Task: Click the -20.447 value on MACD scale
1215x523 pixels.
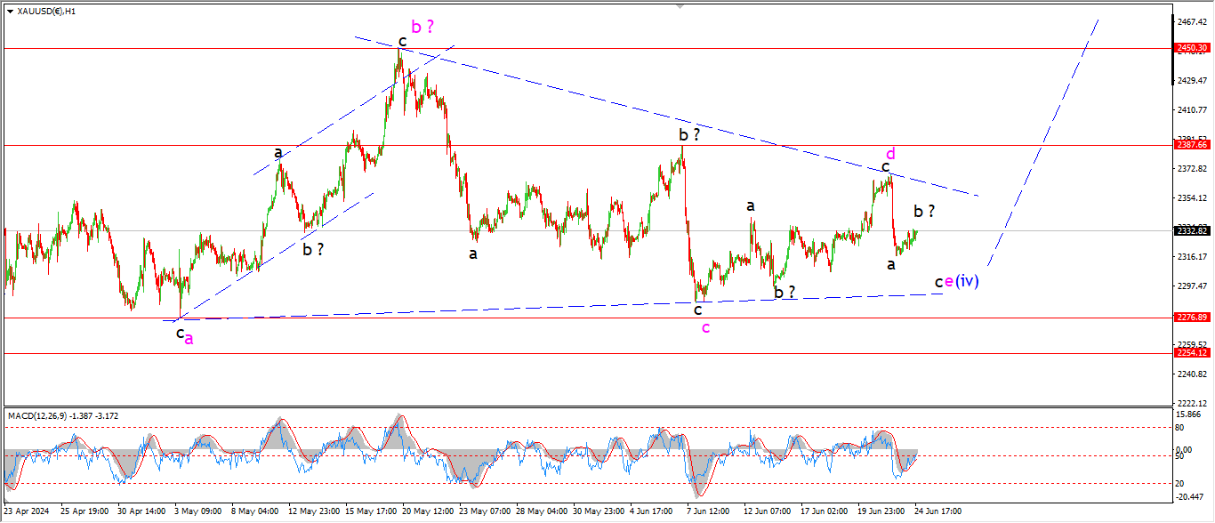Action: (1189, 497)
